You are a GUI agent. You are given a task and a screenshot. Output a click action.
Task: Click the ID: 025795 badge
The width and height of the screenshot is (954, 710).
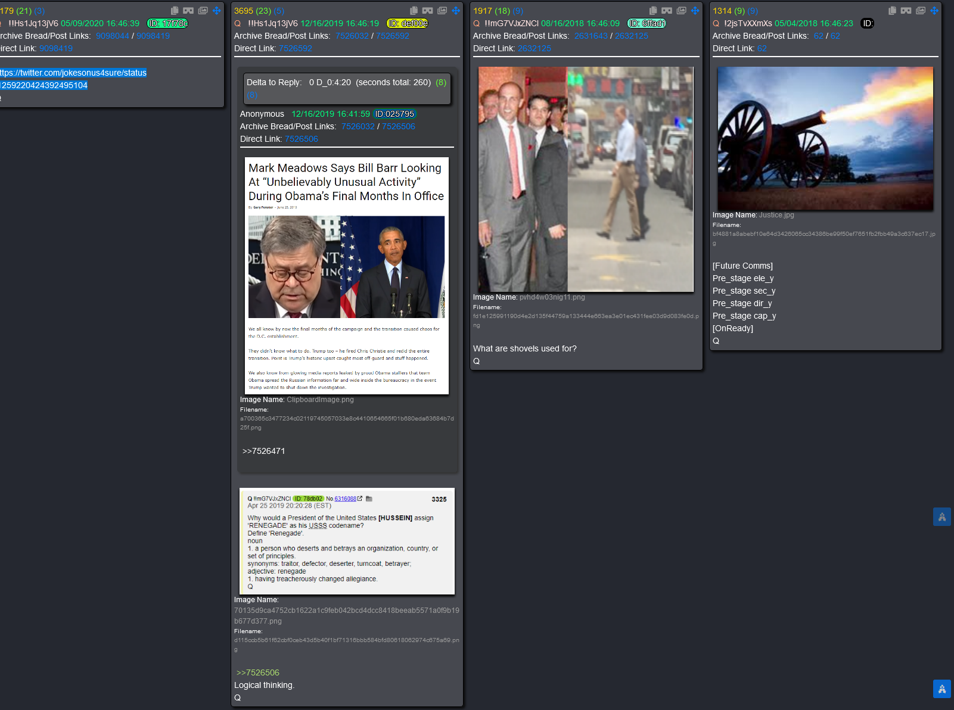pyautogui.click(x=394, y=114)
